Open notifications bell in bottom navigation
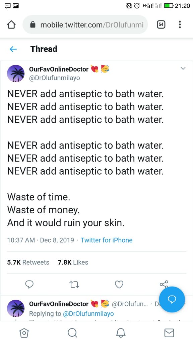This screenshot has height=344, width=193. point(121,333)
